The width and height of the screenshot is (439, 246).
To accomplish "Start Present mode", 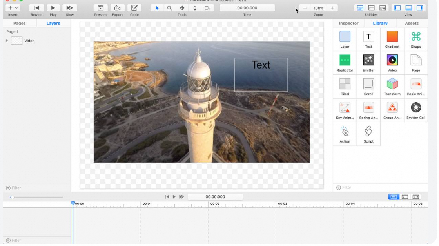I will pyautogui.click(x=100, y=8).
